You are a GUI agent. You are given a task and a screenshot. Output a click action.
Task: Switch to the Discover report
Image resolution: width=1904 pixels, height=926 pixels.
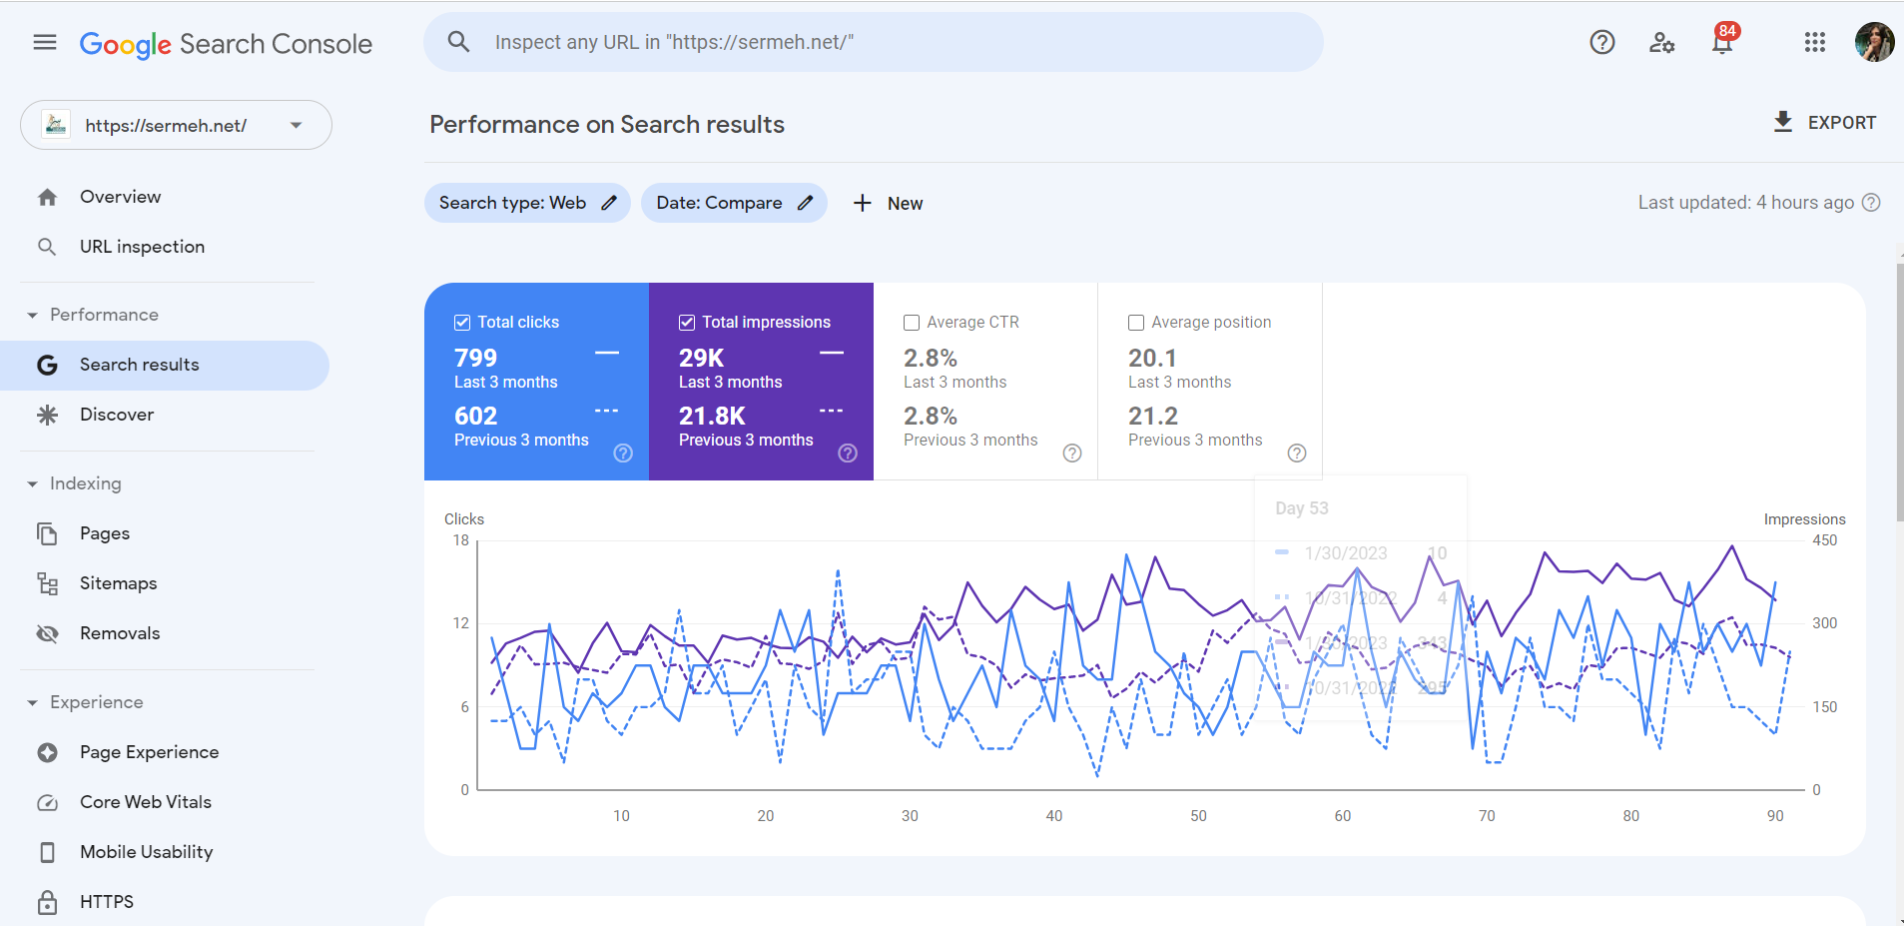pyautogui.click(x=117, y=414)
